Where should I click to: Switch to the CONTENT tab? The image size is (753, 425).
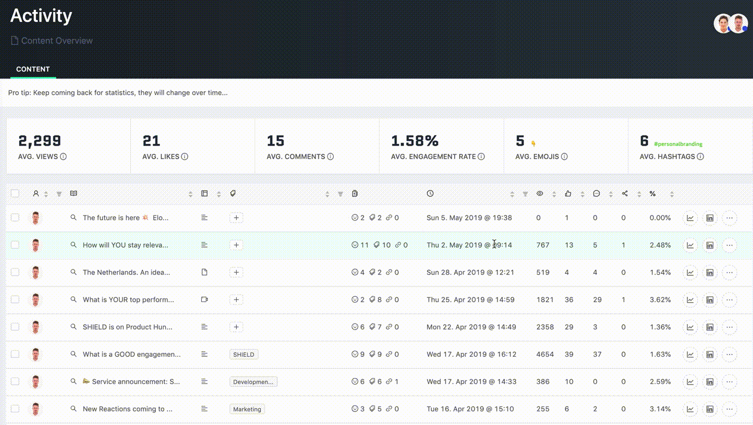coord(33,69)
